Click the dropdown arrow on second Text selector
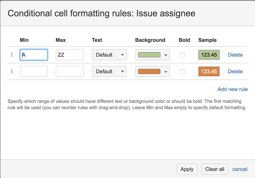The width and height of the screenshot is (255, 178). 122,71
